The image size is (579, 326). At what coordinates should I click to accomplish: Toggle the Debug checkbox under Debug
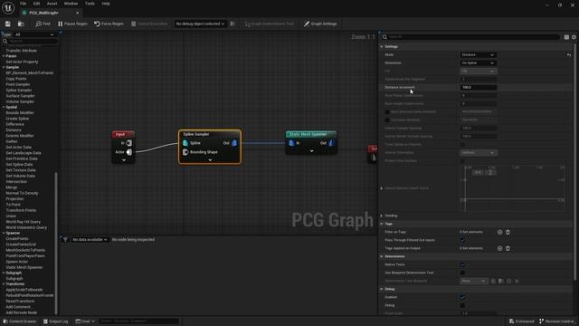pos(462,305)
